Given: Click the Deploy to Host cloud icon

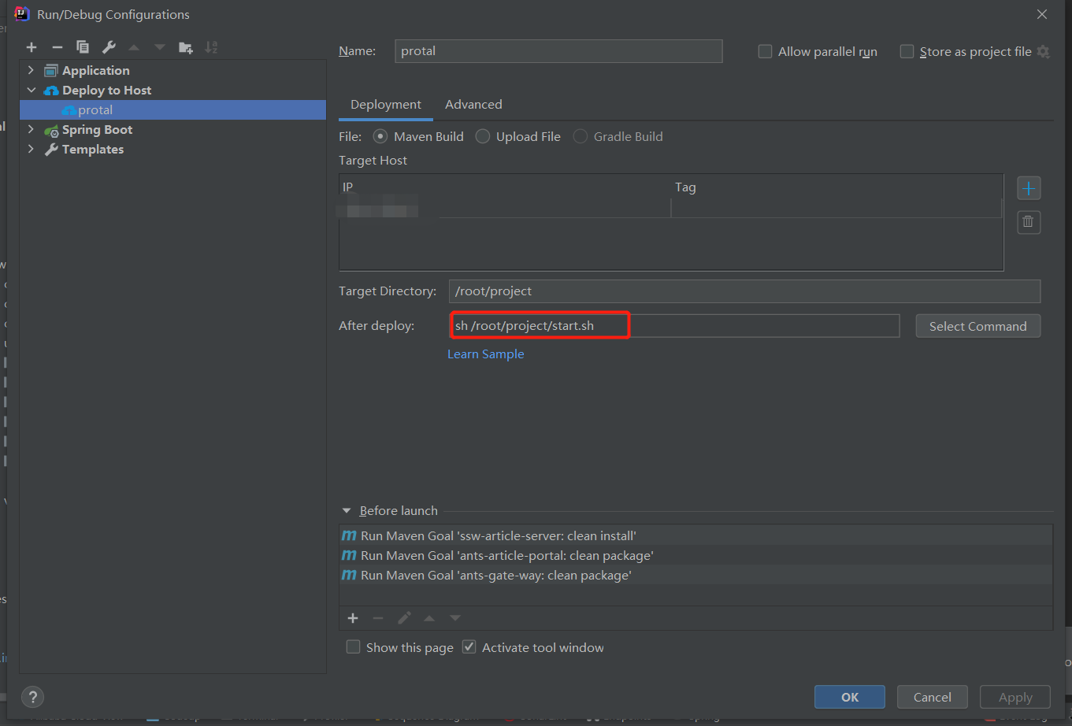Looking at the screenshot, I should coord(51,91).
